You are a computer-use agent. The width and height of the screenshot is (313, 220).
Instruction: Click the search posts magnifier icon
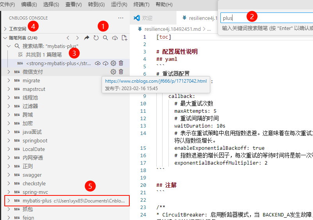click(106, 38)
